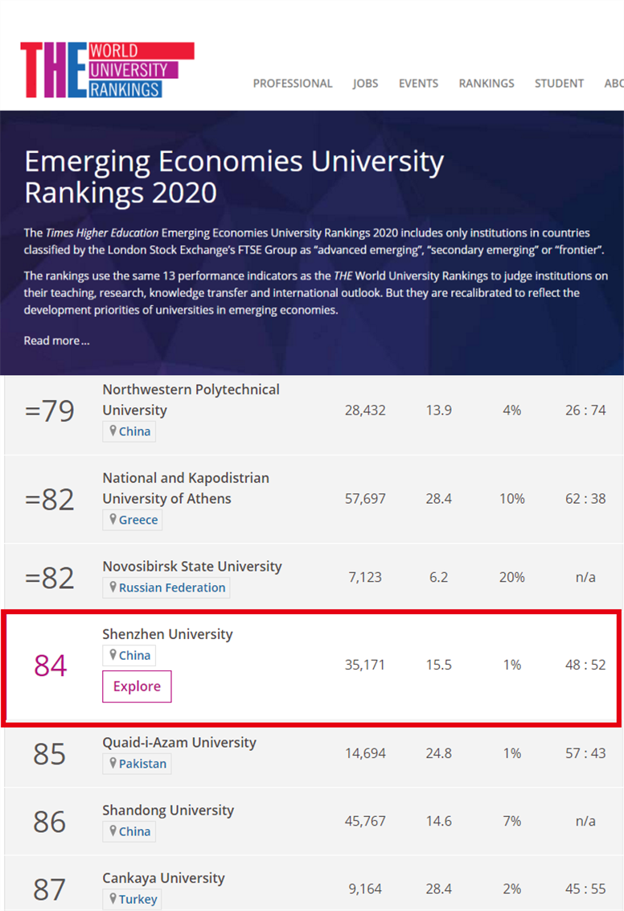Click the China pin under Shandong University

coord(113,831)
